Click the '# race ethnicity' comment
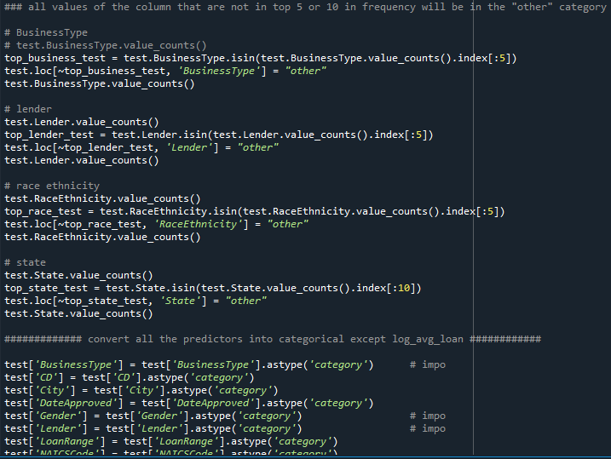The image size is (611, 459). [x=52, y=186]
